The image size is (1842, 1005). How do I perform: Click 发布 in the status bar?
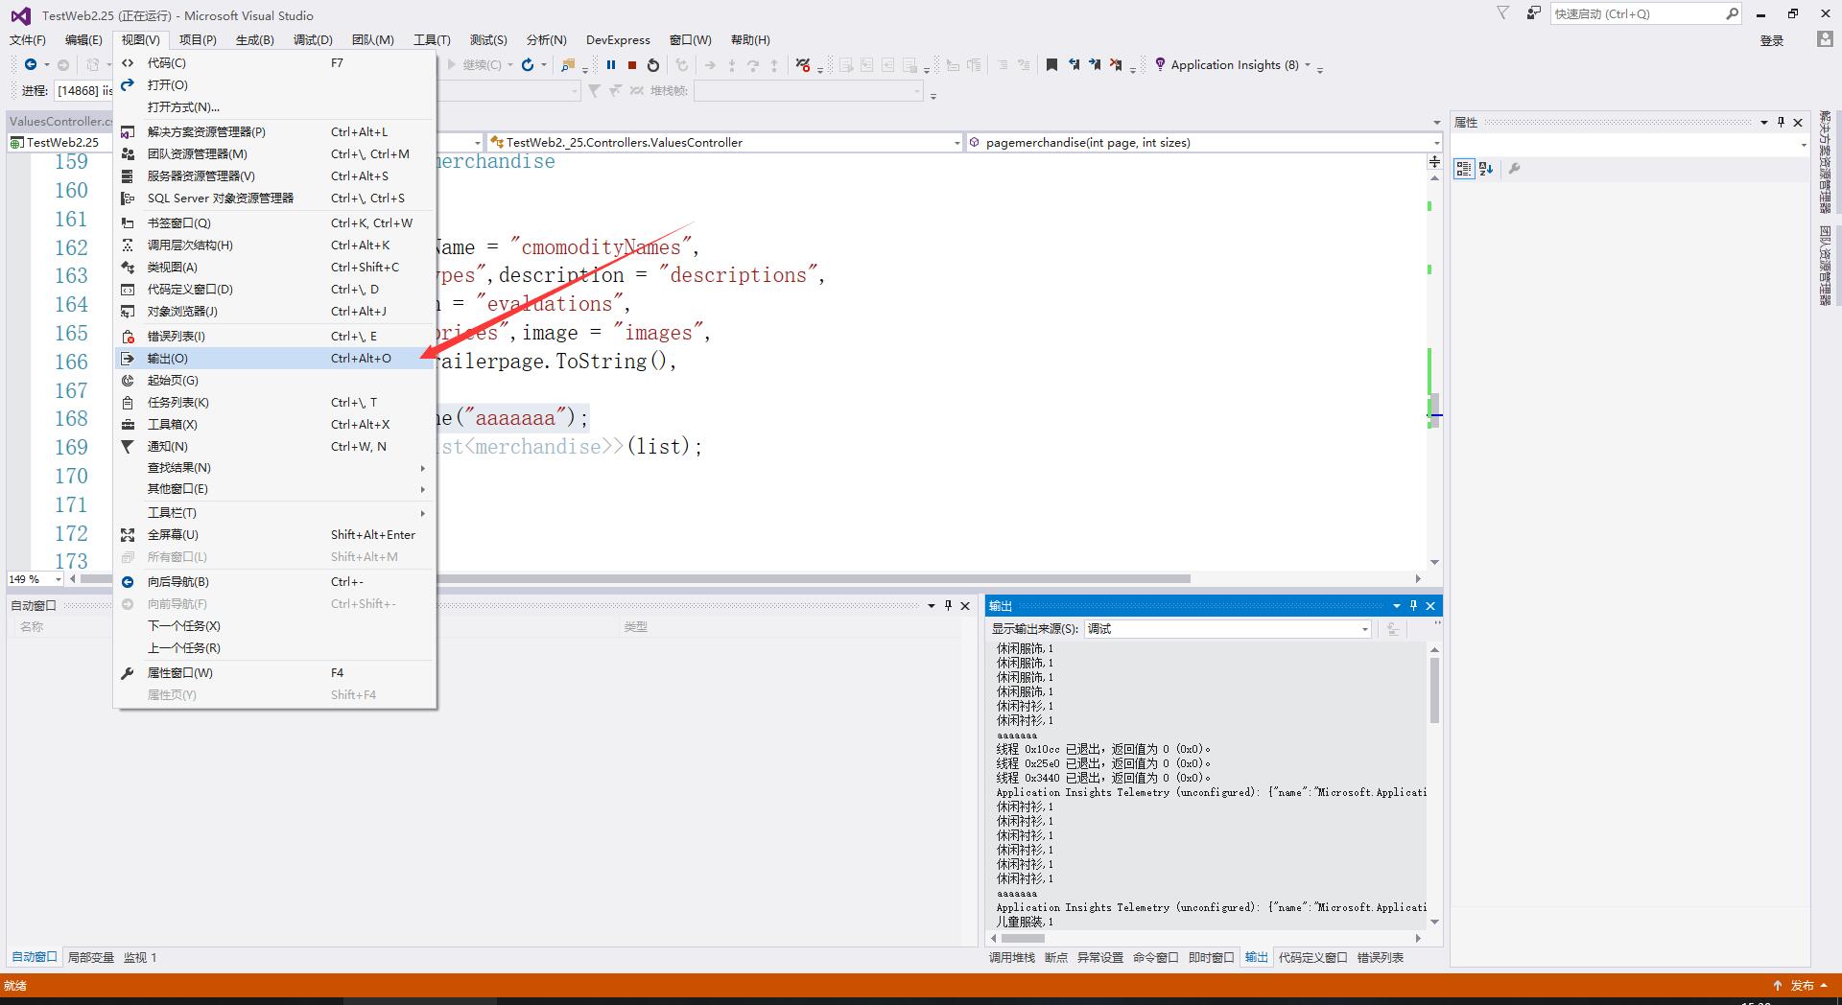click(1803, 985)
